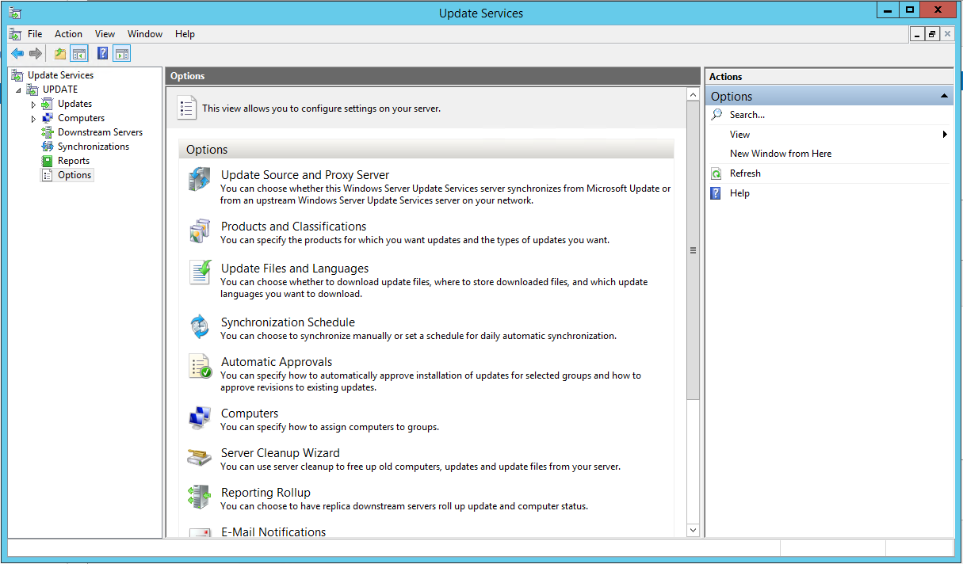Open the View menu in menu bar
The image size is (963, 564).
click(x=105, y=34)
